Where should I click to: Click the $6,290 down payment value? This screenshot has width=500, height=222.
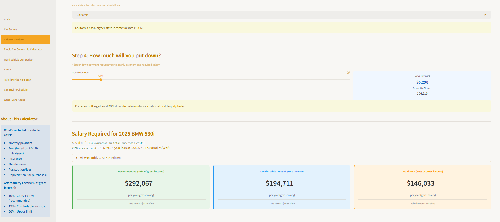422,82
